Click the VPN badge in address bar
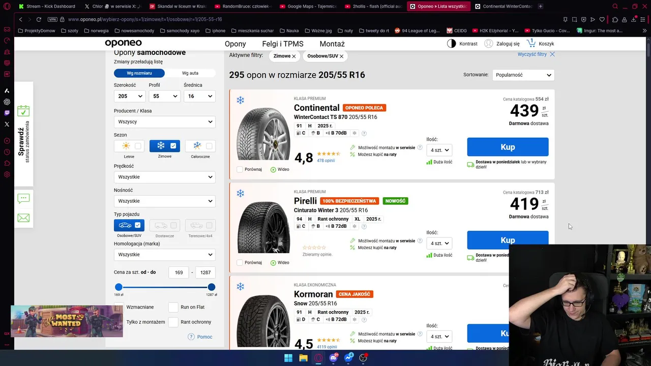Screen dimensions: 651x366 52,19
